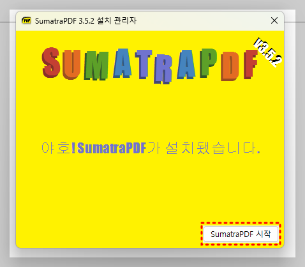Click the 'SumatraPDF 3.5.2 설치 관리자' title text
This screenshot has width=305, height=267.
pos(86,21)
